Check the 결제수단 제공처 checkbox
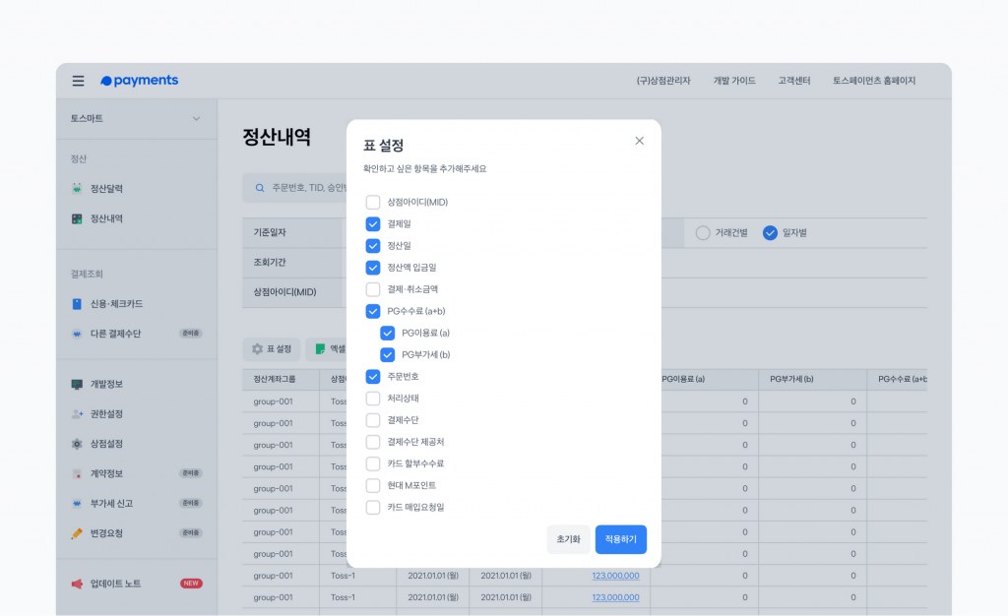The width and height of the screenshot is (1008, 616). click(x=373, y=443)
